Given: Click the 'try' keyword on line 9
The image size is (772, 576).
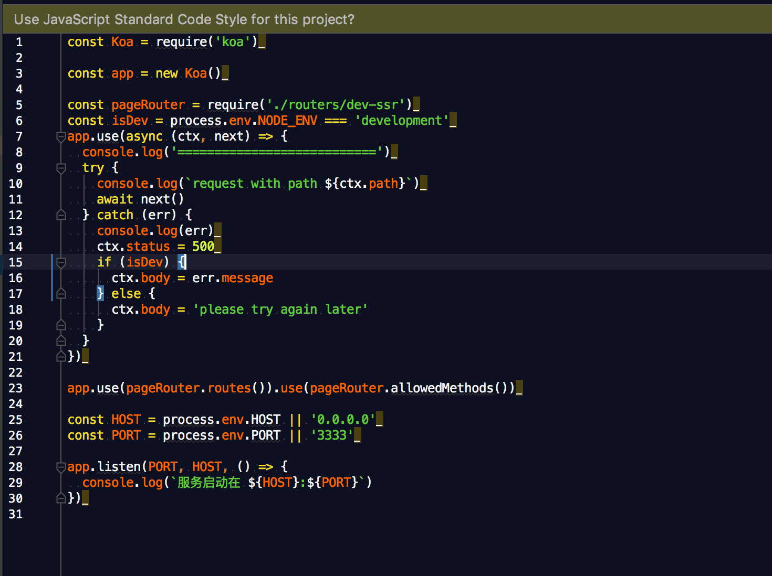Looking at the screenshot, I should click(x=93, y=168).
